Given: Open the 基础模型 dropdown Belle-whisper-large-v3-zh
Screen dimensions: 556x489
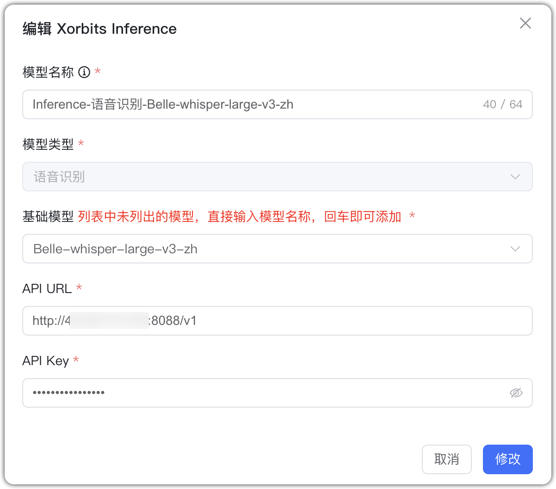Looking at the screenshot, I should [277, 249].
